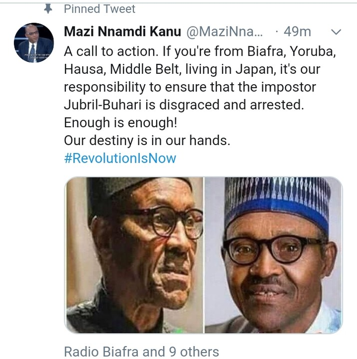Click the pin icon beside Pinned Tweet
Viewport: 357px width, 359px height.
pos(48,8)
